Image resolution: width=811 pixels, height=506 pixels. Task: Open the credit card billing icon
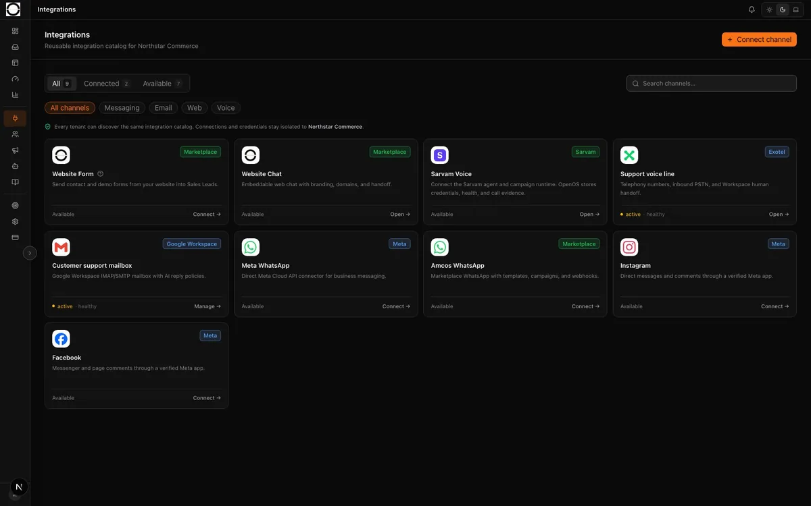pyautogui.click(x=15, y=237)
